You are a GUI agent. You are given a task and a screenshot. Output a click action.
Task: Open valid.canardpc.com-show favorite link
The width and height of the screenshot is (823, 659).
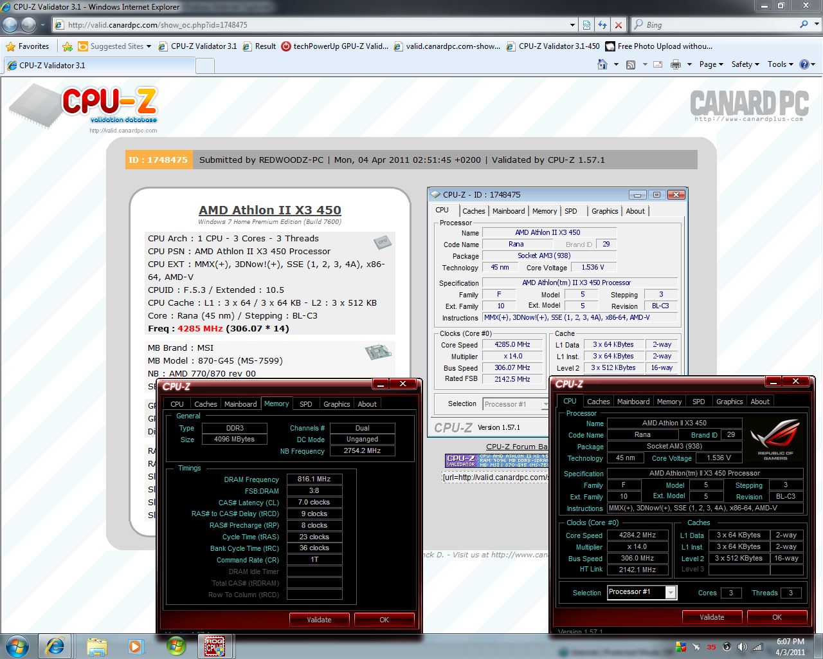tap(447, 46)
